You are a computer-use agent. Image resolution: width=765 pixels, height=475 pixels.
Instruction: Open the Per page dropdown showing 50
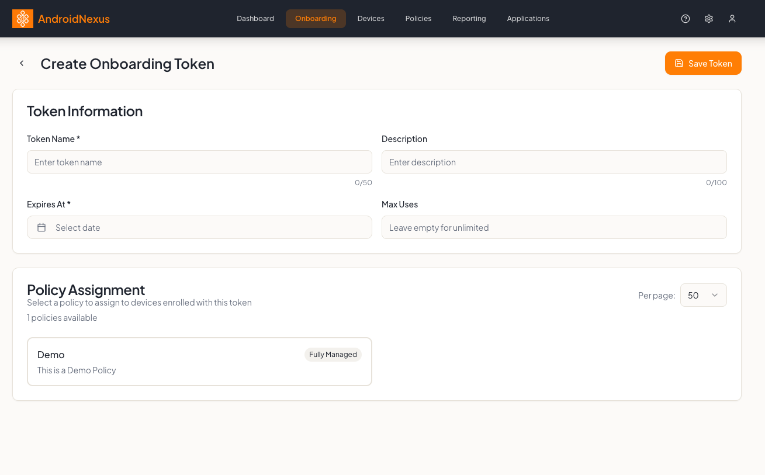703,295
